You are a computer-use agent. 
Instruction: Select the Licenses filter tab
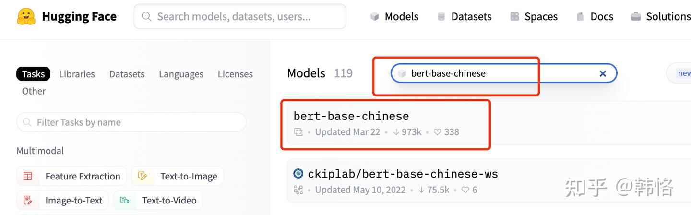235,74
